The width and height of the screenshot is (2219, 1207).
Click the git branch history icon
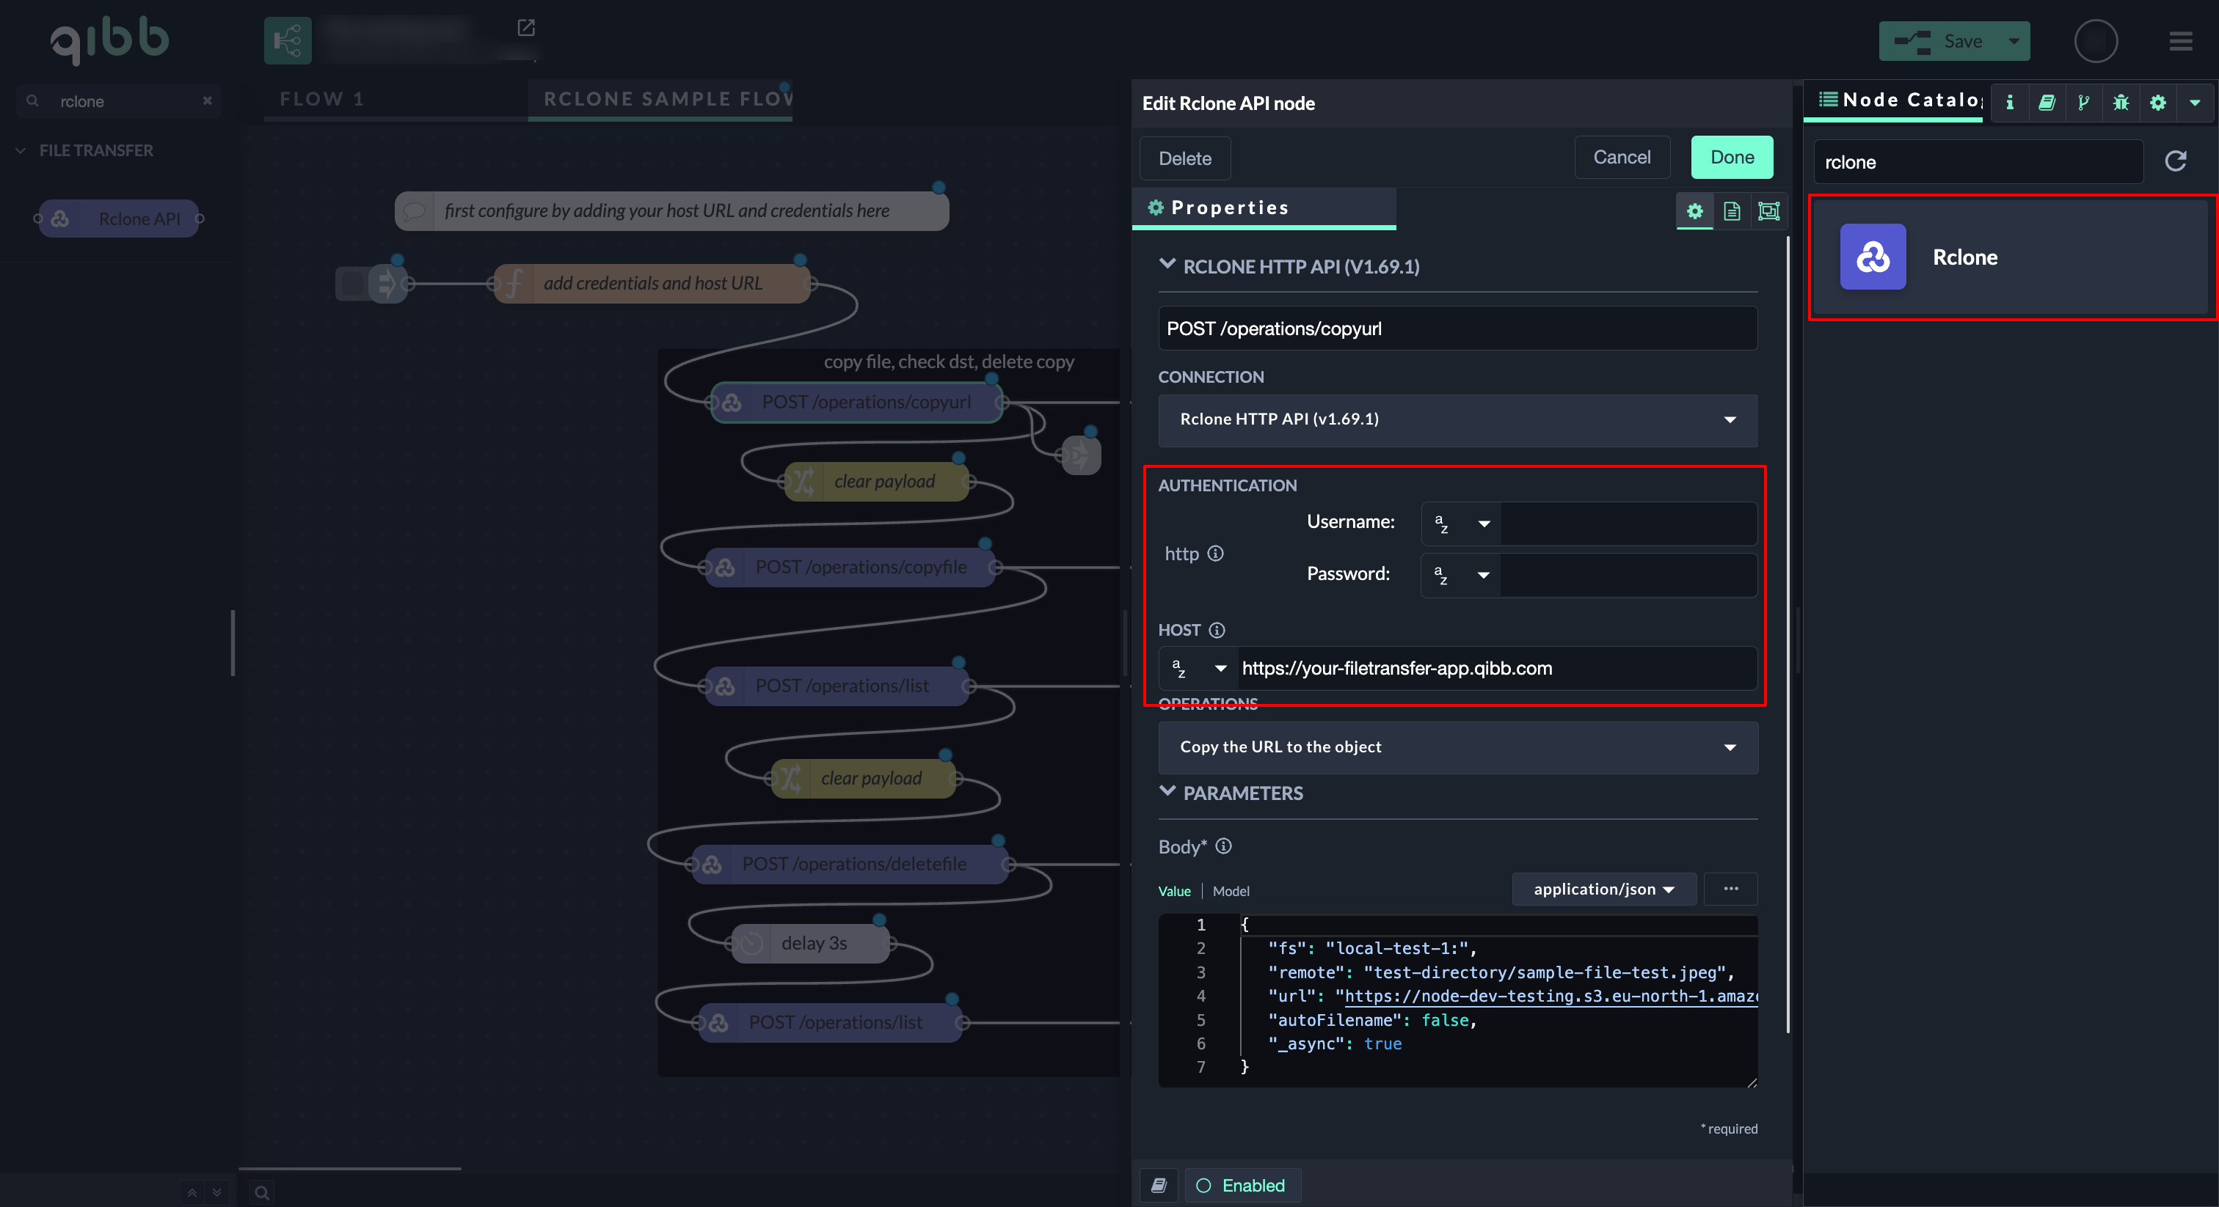(x=2084, y=103)
